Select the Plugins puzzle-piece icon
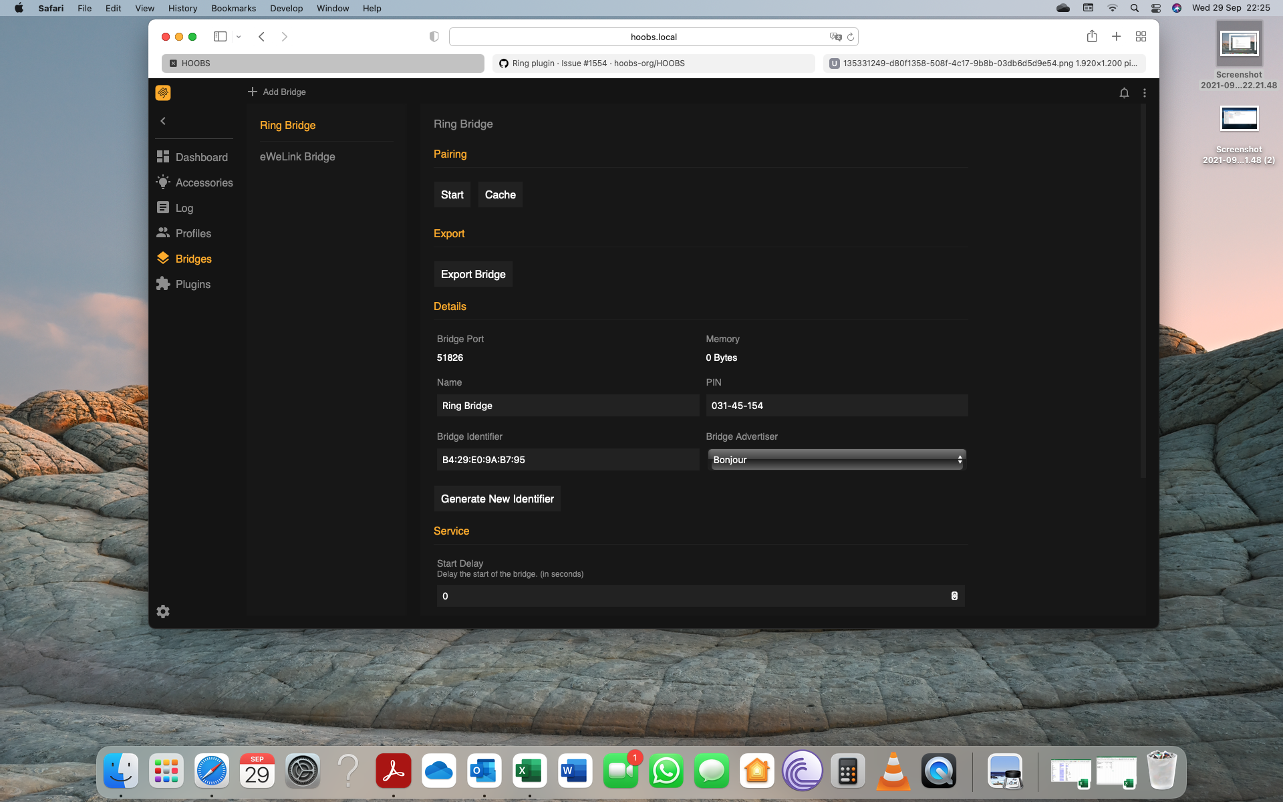1283x802 pixels. click(x=163, y=283)
